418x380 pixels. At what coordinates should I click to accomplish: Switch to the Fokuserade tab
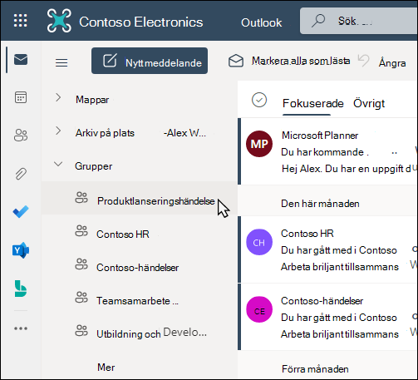pos(312,104)
